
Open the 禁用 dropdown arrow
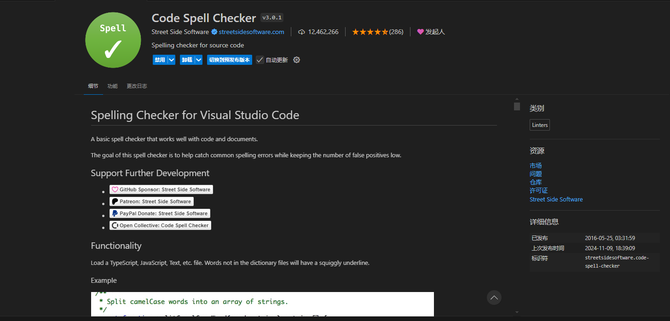(x=171, y=60)
